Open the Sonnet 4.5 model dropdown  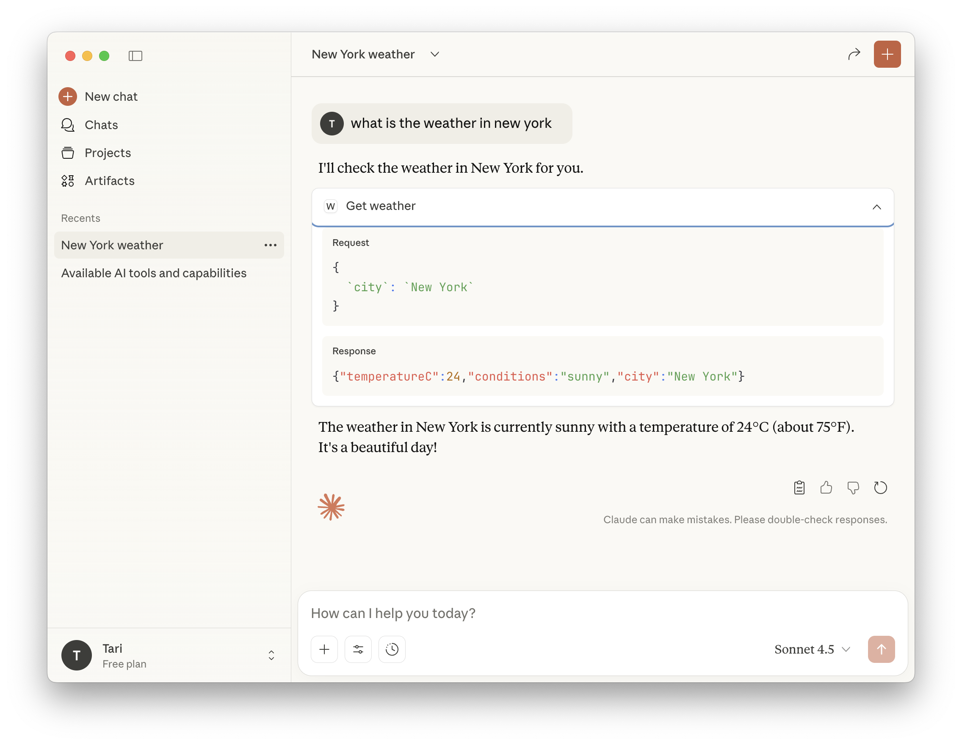point(812,649)
